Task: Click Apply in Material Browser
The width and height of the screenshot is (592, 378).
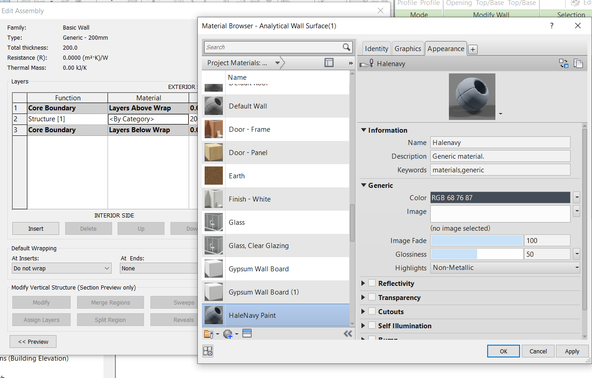Action: [572, 351]
